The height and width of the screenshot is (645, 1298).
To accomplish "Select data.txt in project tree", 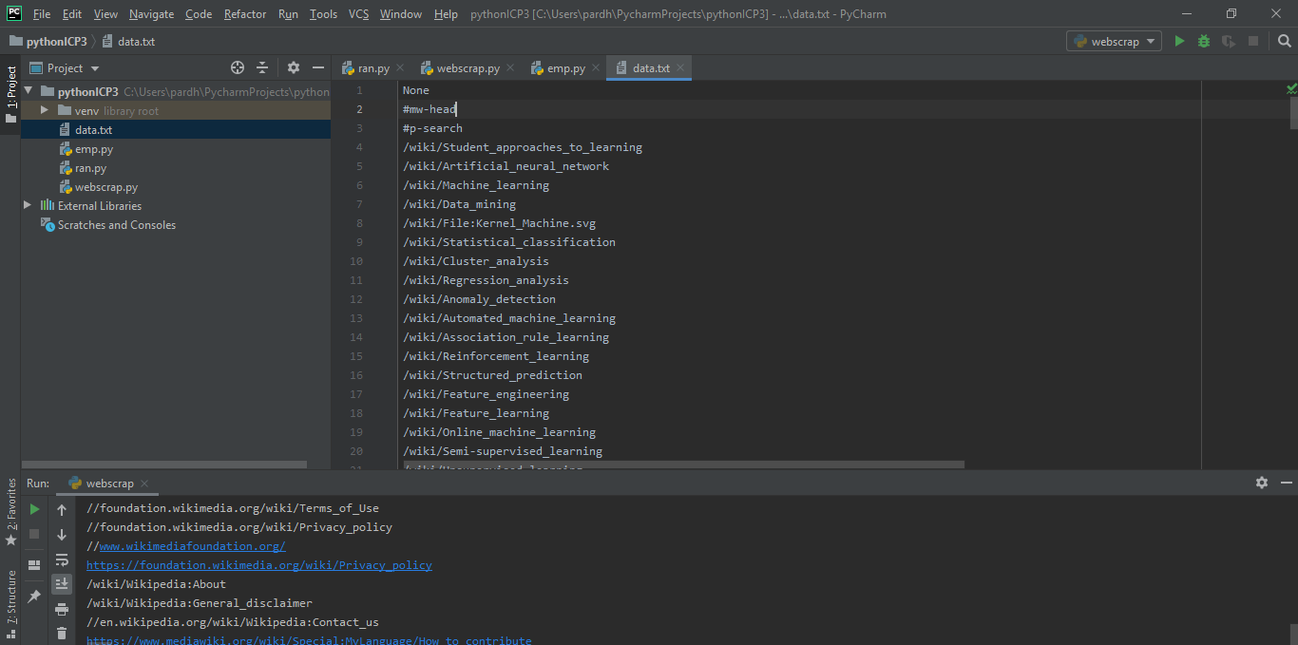I will (x=93, y=130).
